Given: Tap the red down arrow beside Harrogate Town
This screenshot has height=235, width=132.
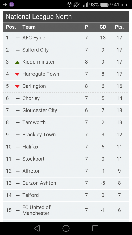Looking at the screenshot, I should 17,74.
